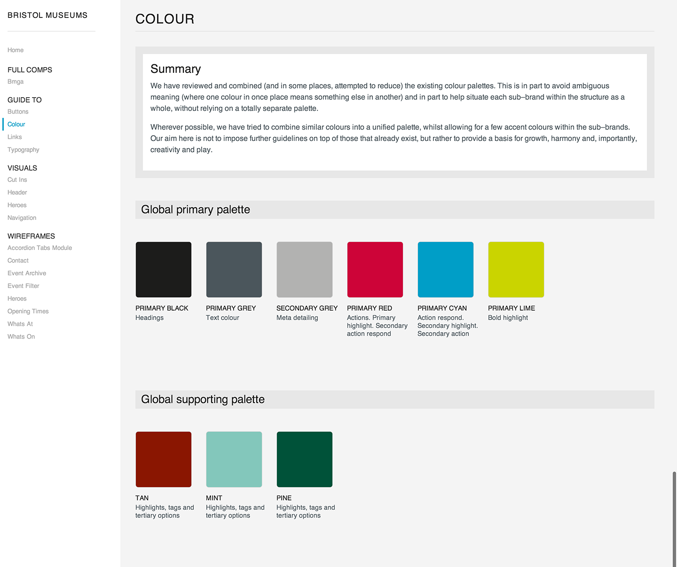Select the Secondary Grey swatch
The image size is (677, 567).
(x=304, y=270)
